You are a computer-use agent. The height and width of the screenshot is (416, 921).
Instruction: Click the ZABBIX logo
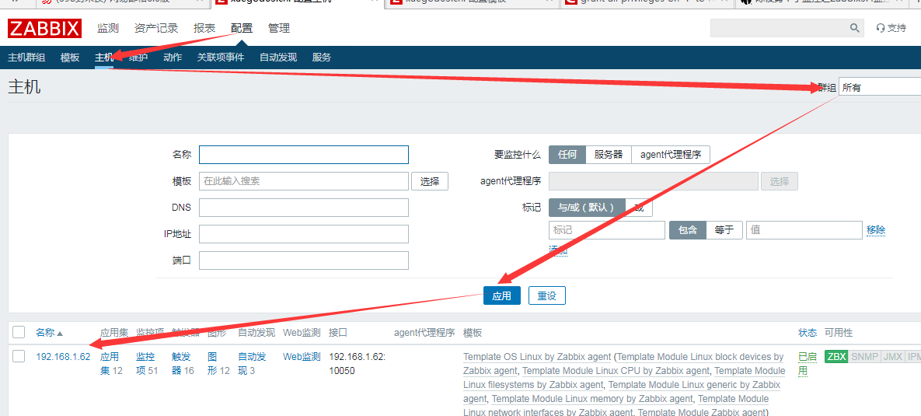pyautogui.click(x=44, y=28)
